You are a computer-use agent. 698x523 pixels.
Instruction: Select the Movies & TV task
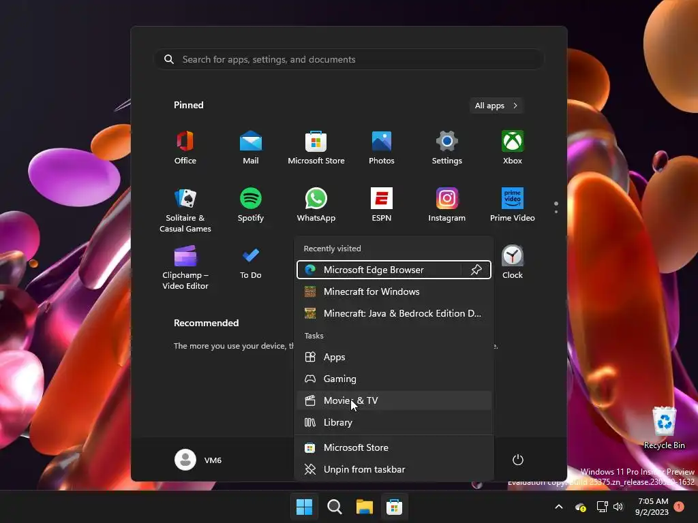click(394, 400)
